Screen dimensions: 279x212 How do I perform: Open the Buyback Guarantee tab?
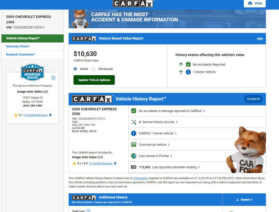pyautogui.click(x=21, y=54)
